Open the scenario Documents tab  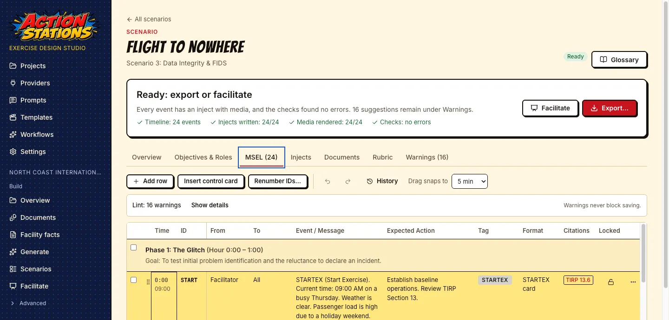pos(342,157)
